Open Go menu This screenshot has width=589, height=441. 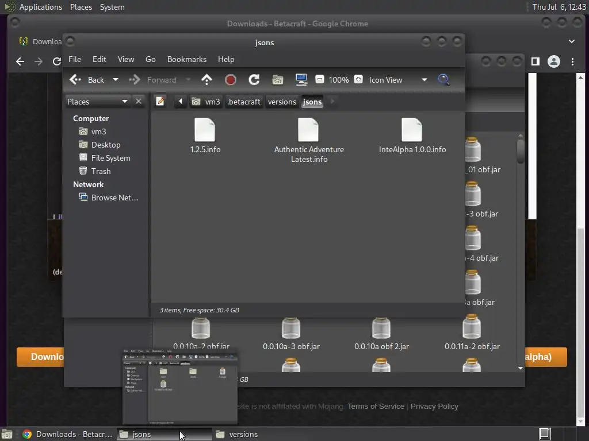[x=150, y=59]
